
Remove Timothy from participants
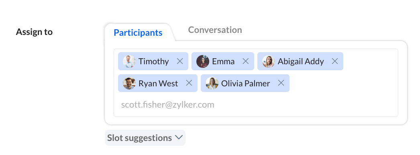pos(180,61)
